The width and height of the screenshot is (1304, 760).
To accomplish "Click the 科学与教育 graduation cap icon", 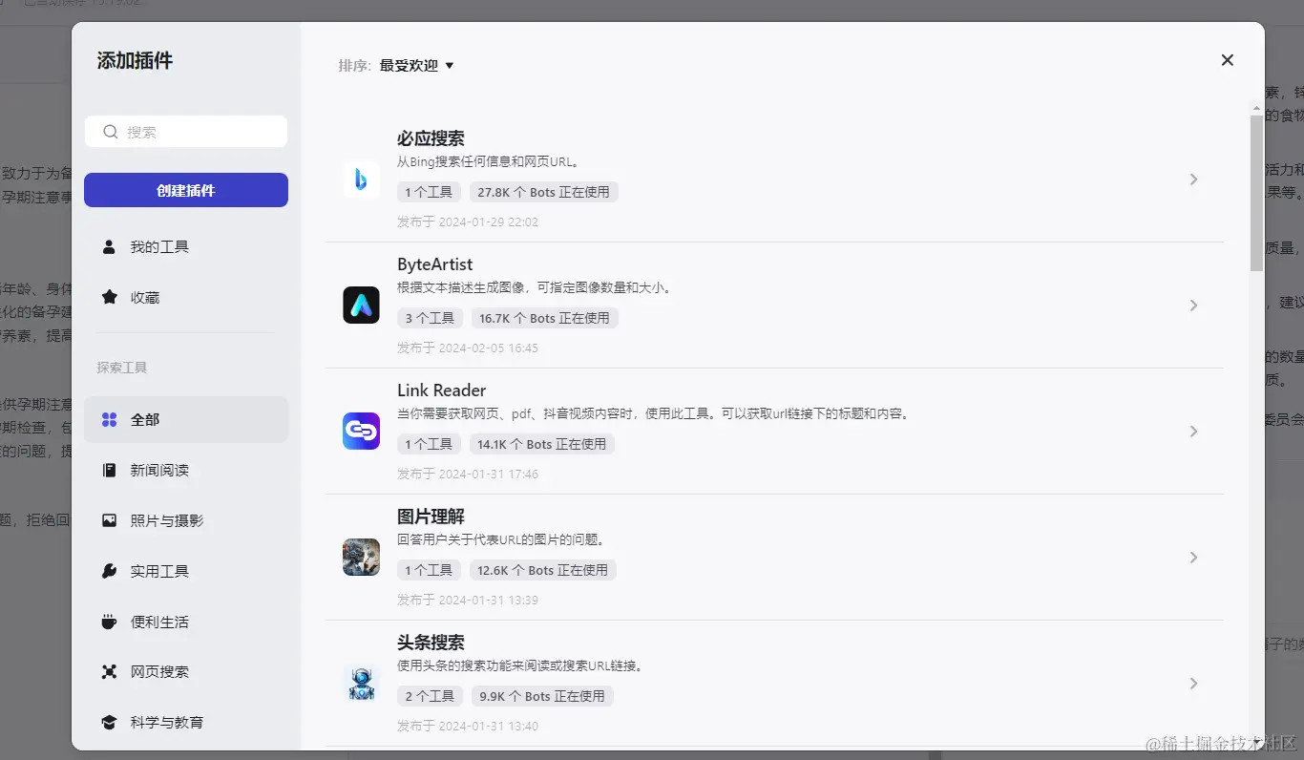I will click(x=109, y=723).
